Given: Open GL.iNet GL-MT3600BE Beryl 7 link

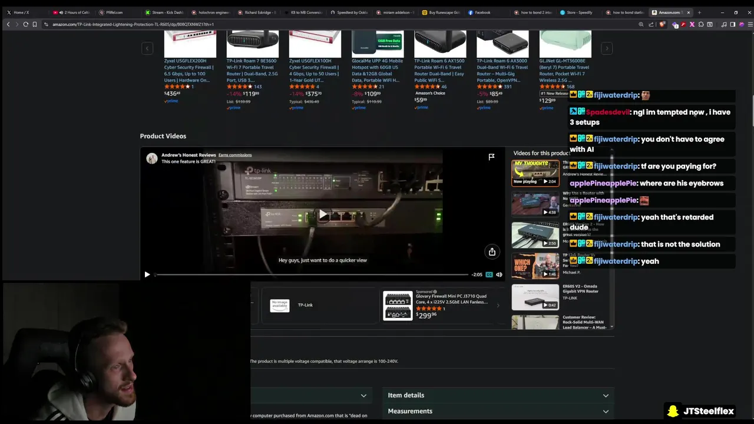Looking at the screenshot, I should pos(564,70).
